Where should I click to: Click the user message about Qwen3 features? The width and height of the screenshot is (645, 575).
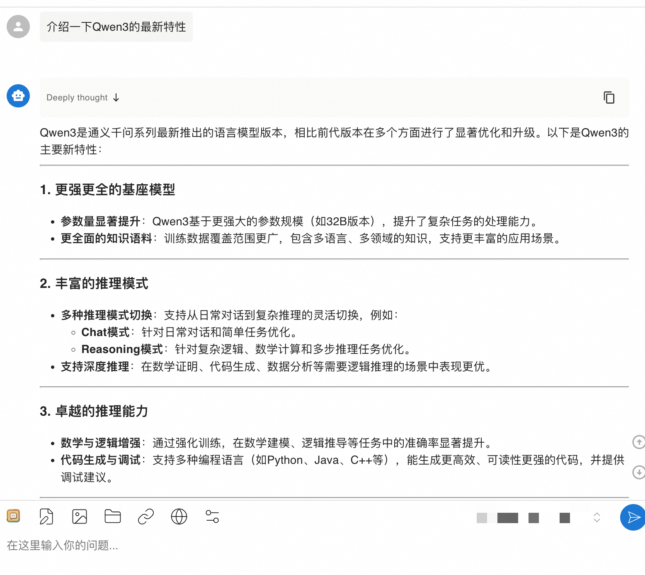coord(116,27)
